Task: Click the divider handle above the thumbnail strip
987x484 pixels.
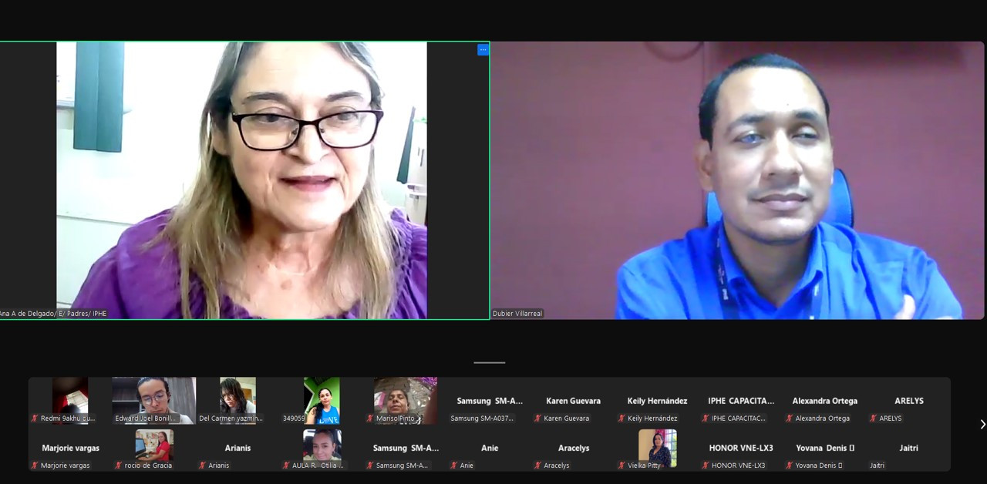Action: pos(490,362)
